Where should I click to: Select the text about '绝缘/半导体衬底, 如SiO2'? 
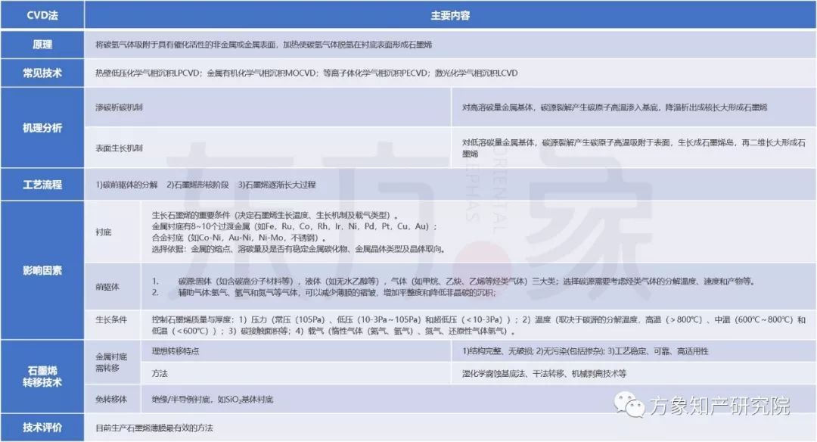pyautogui.click(x=212, y=400)
